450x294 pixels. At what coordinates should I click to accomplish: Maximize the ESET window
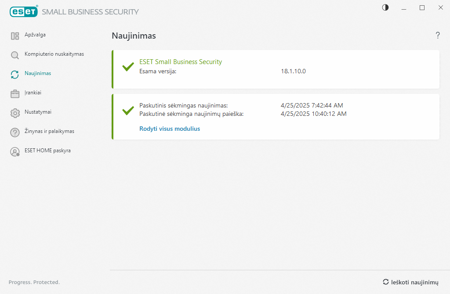(x=422, y=7)
